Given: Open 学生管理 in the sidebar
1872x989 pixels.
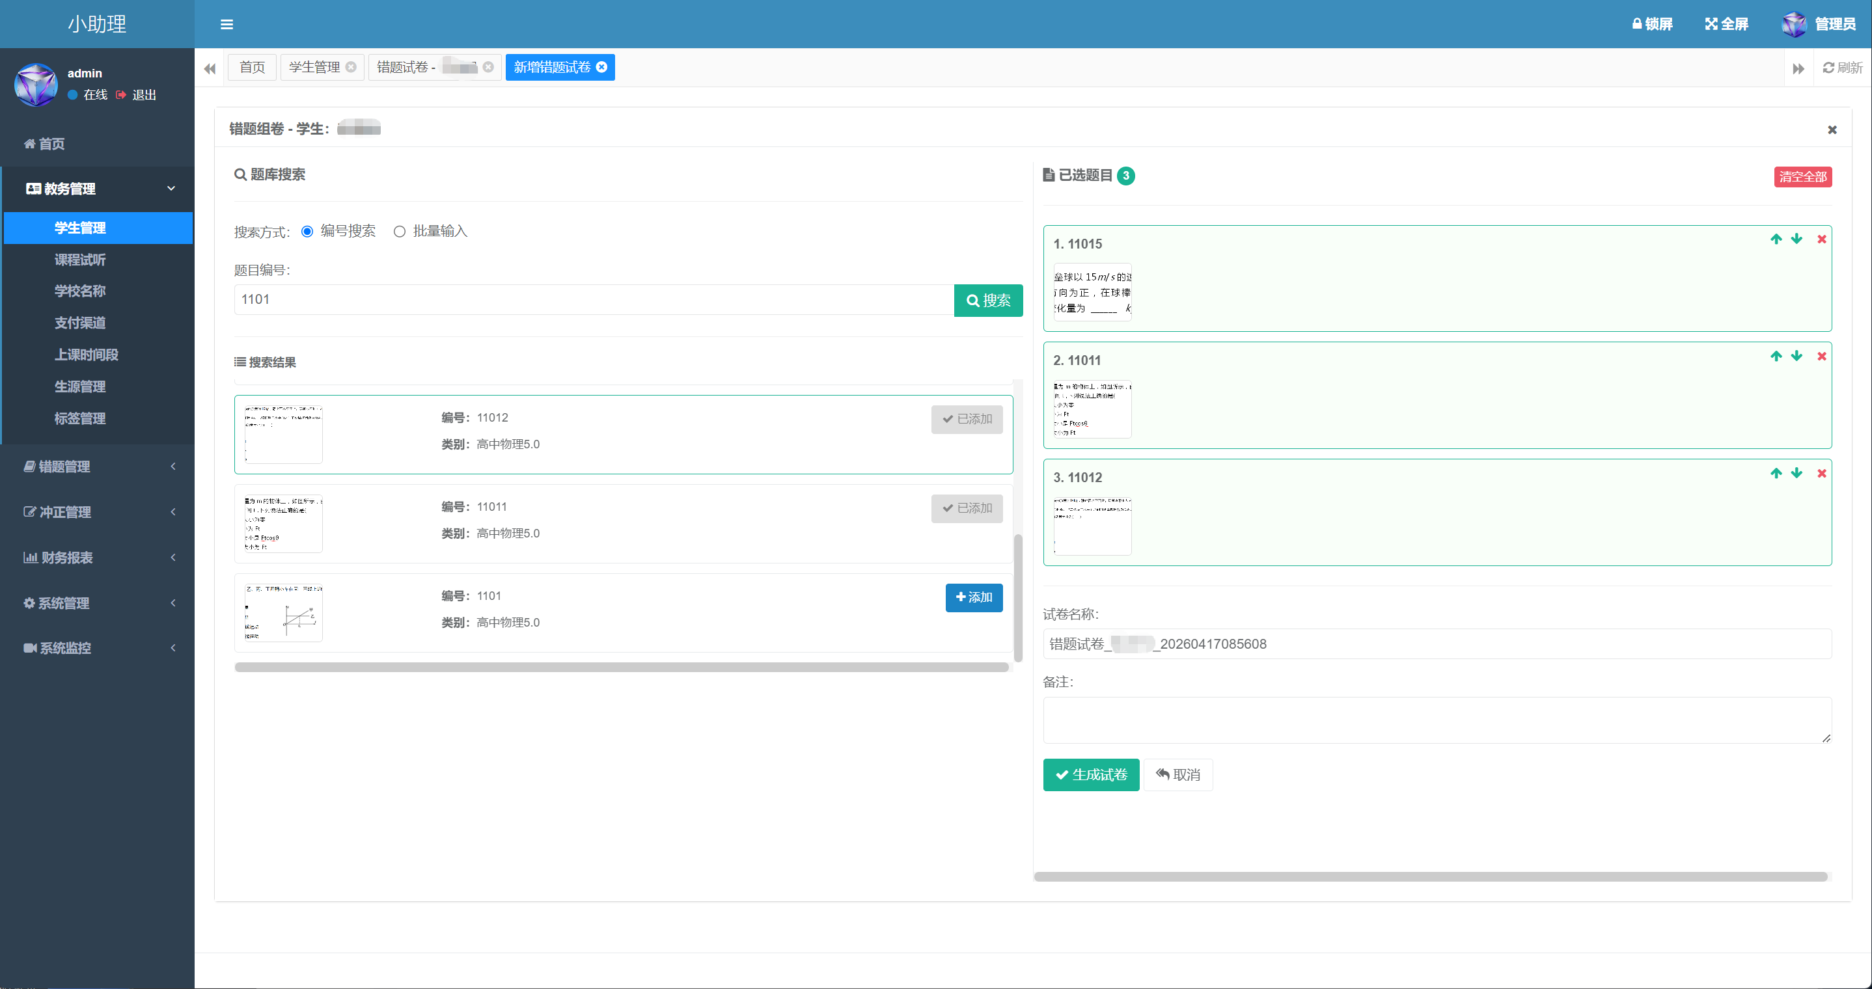Looking at the screenshot, I should coord(98,228).
